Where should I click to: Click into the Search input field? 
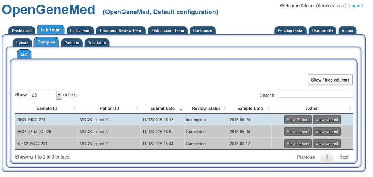315,94
